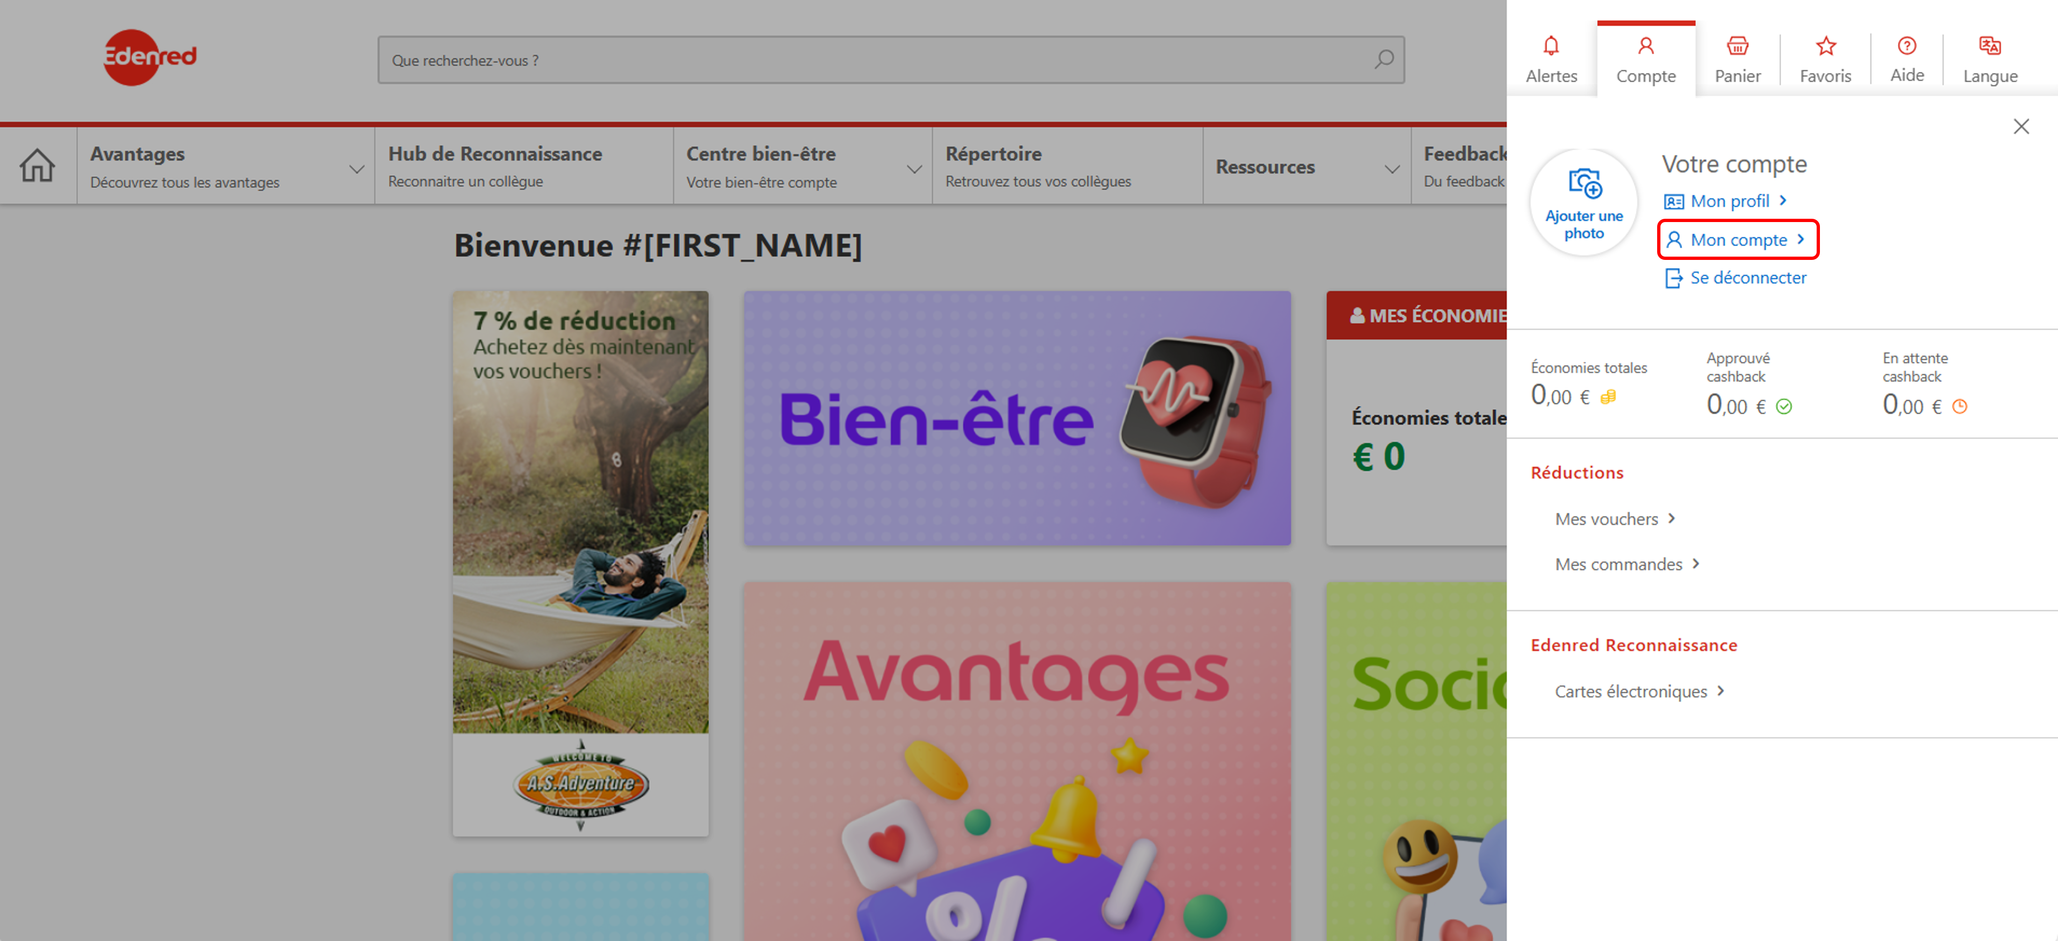Viewport: 2058px width, 941px height.
Task: Open the Avantages menu
Action: pyautogui.click(x=225, y=166)
